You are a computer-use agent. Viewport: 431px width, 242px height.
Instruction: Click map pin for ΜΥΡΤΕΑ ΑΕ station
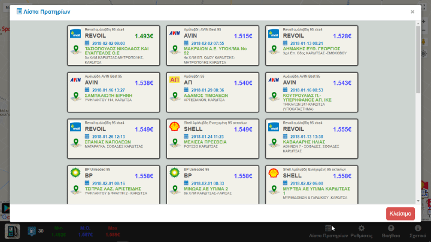(274, 189)
